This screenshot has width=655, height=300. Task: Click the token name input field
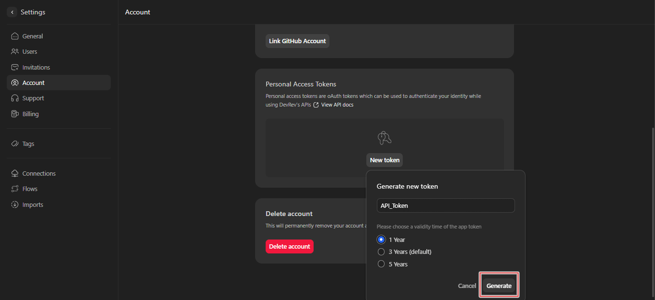[445, 205]
